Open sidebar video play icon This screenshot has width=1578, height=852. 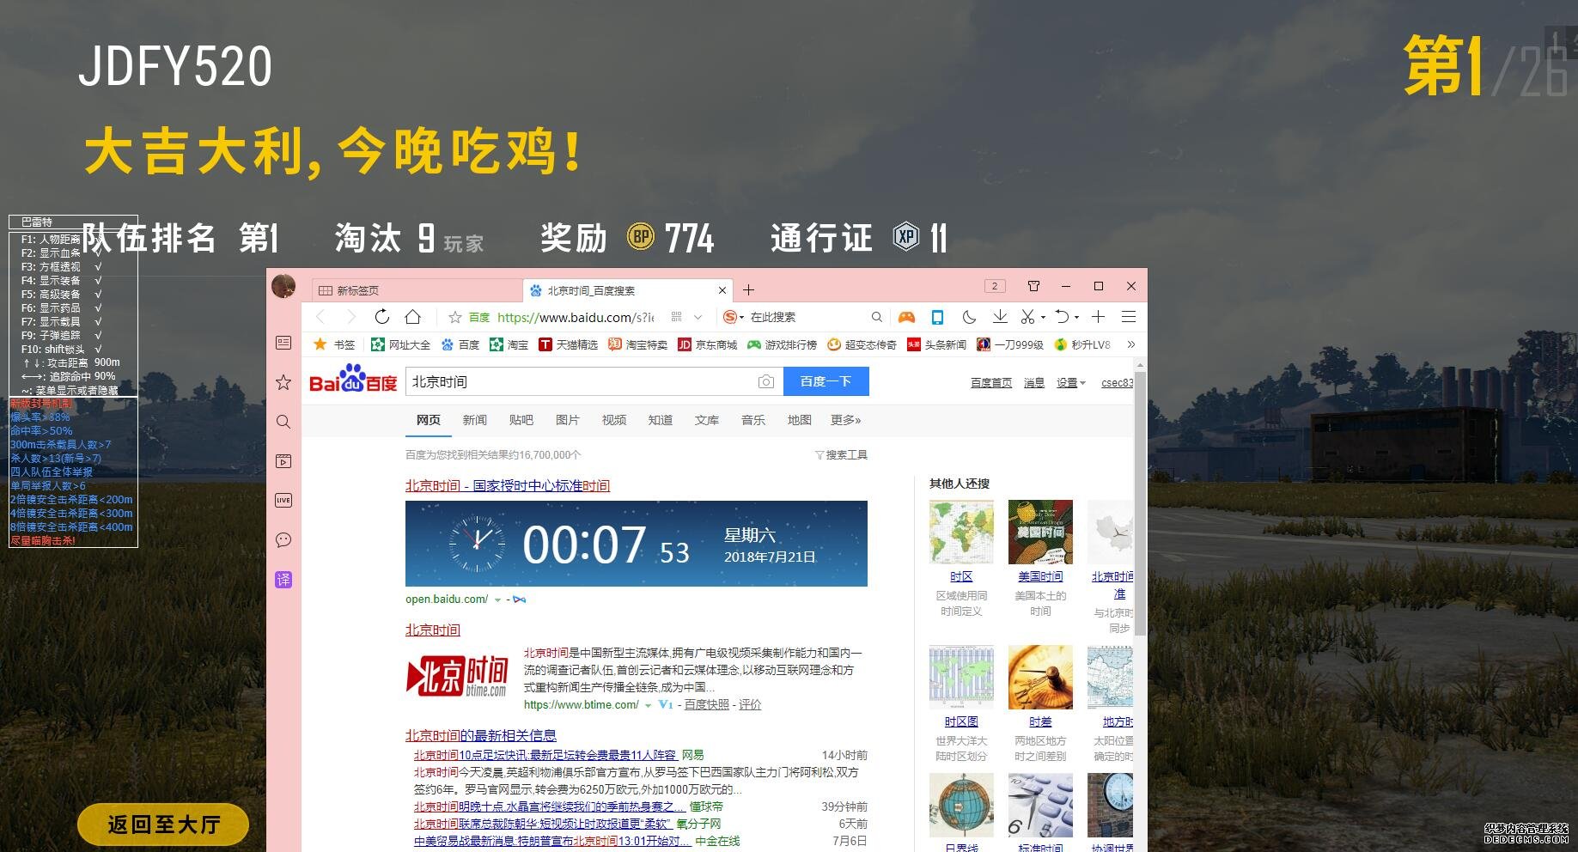click(283, 461)
